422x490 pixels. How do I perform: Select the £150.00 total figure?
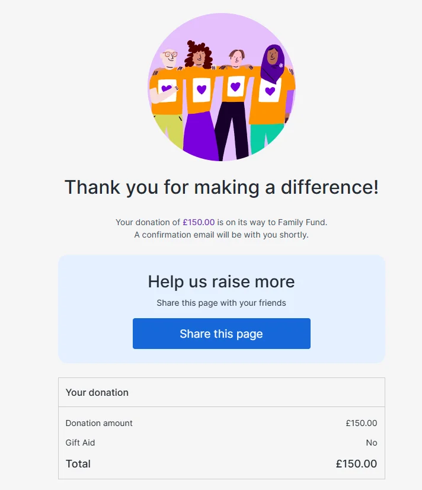[357, 464]
